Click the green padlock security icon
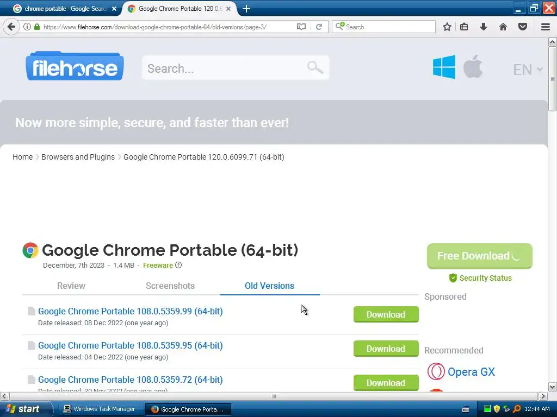Screen dimensions: 557x417 36,27
